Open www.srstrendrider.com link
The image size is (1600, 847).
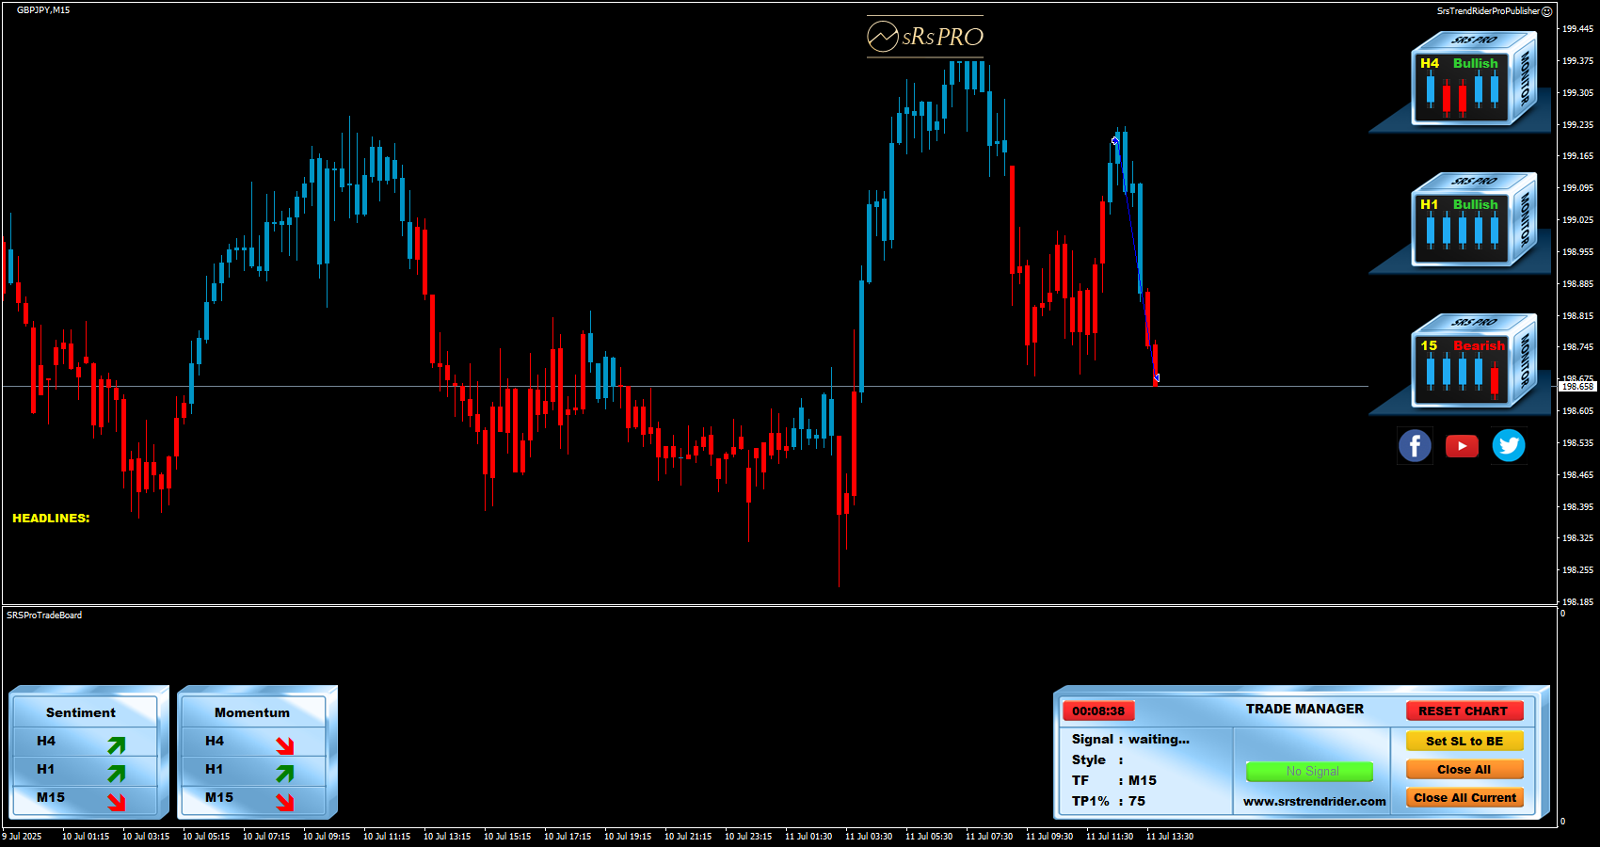(x=1314, y=801)
